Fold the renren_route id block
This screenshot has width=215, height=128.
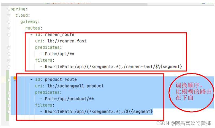pos(9,35)
